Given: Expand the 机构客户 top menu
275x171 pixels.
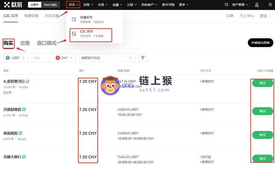Looking at the screenshot, I should (x=150, y=5).
